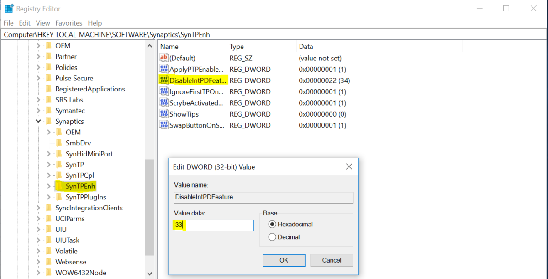The width and height of the screenshot is (548, 279).
Task: Open the Edit menu
Action: [x=25, y=23]
